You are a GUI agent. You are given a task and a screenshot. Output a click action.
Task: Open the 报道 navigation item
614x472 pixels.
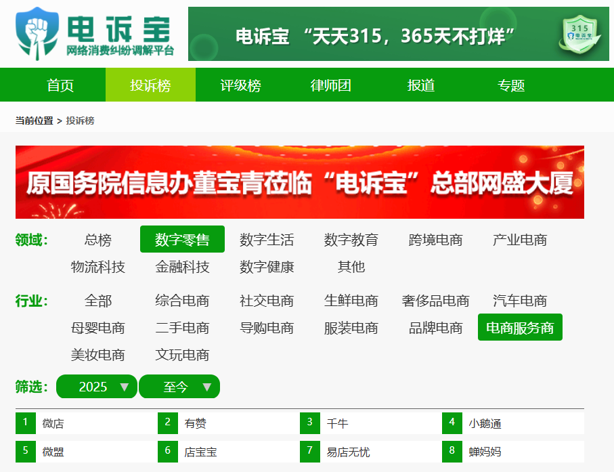420,85
